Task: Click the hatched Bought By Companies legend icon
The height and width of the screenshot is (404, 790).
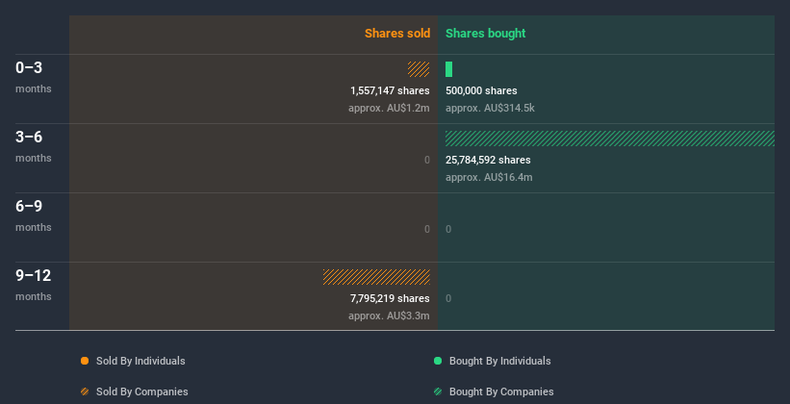Action: pos(438,391)
